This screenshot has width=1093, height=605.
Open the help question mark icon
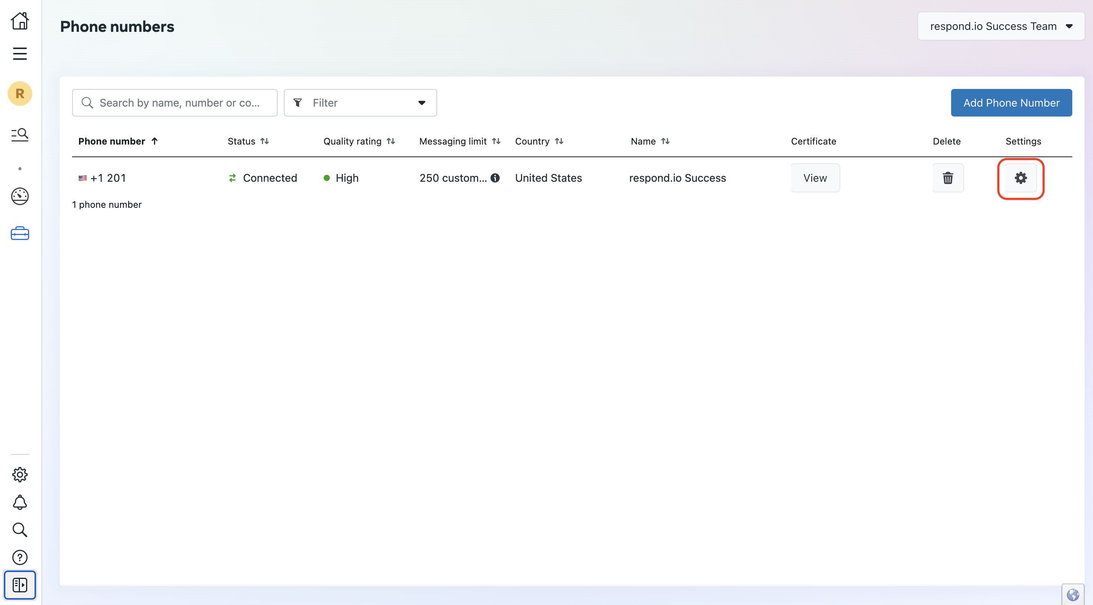tap(20, 557)
